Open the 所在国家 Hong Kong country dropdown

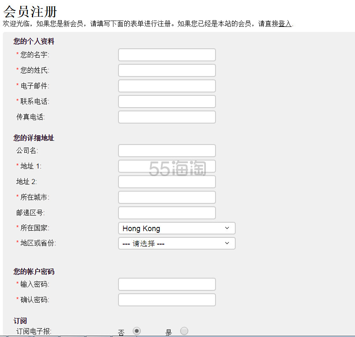[176, 228]
